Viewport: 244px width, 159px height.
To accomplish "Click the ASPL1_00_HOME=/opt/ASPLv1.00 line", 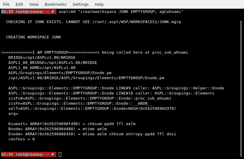I will coord(42,68).
